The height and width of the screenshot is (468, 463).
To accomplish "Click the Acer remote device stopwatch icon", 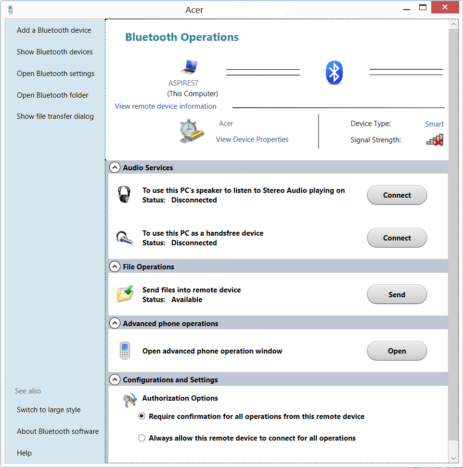I will (x=192, y=131).
